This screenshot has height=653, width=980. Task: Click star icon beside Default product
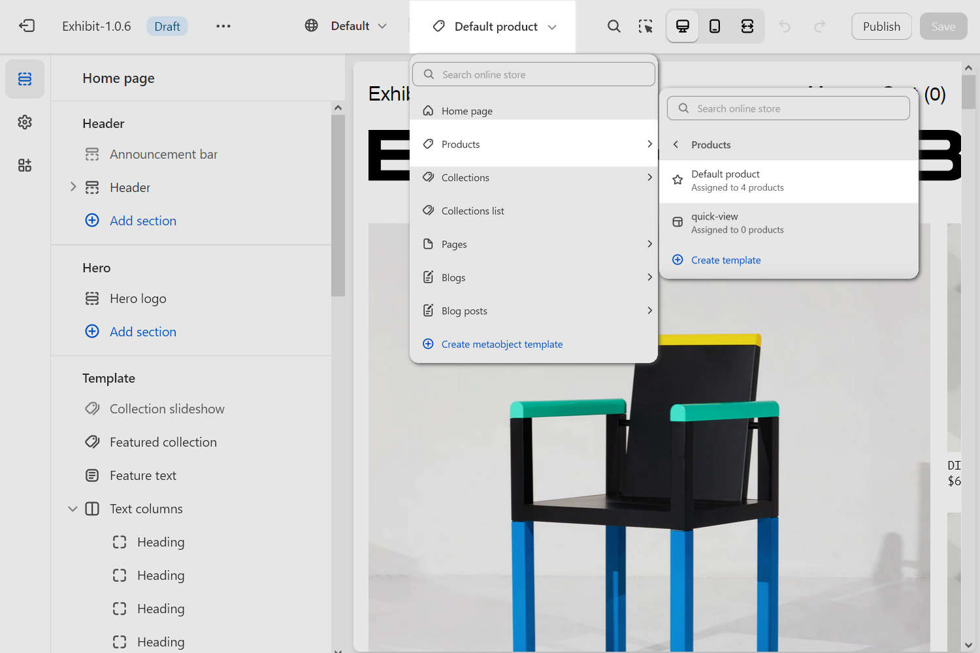678,180
